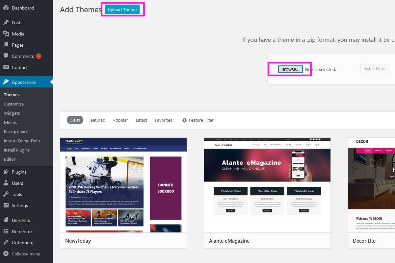Click the Collapse menu arrow icon
This screenshot has width=395, height=263.
(6, 254)
